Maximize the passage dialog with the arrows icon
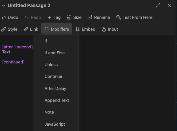 coord(158,5)
